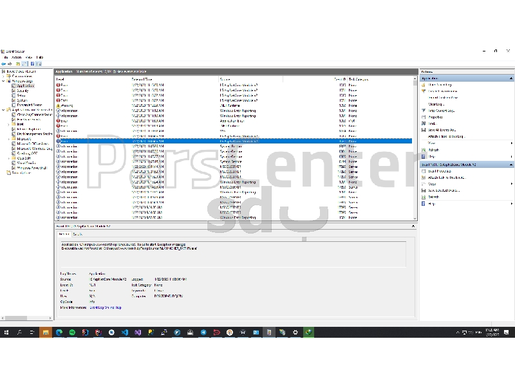Select the Subscriptions node
Viewport: 515px width, 386px height.
(x=21, y=172)
